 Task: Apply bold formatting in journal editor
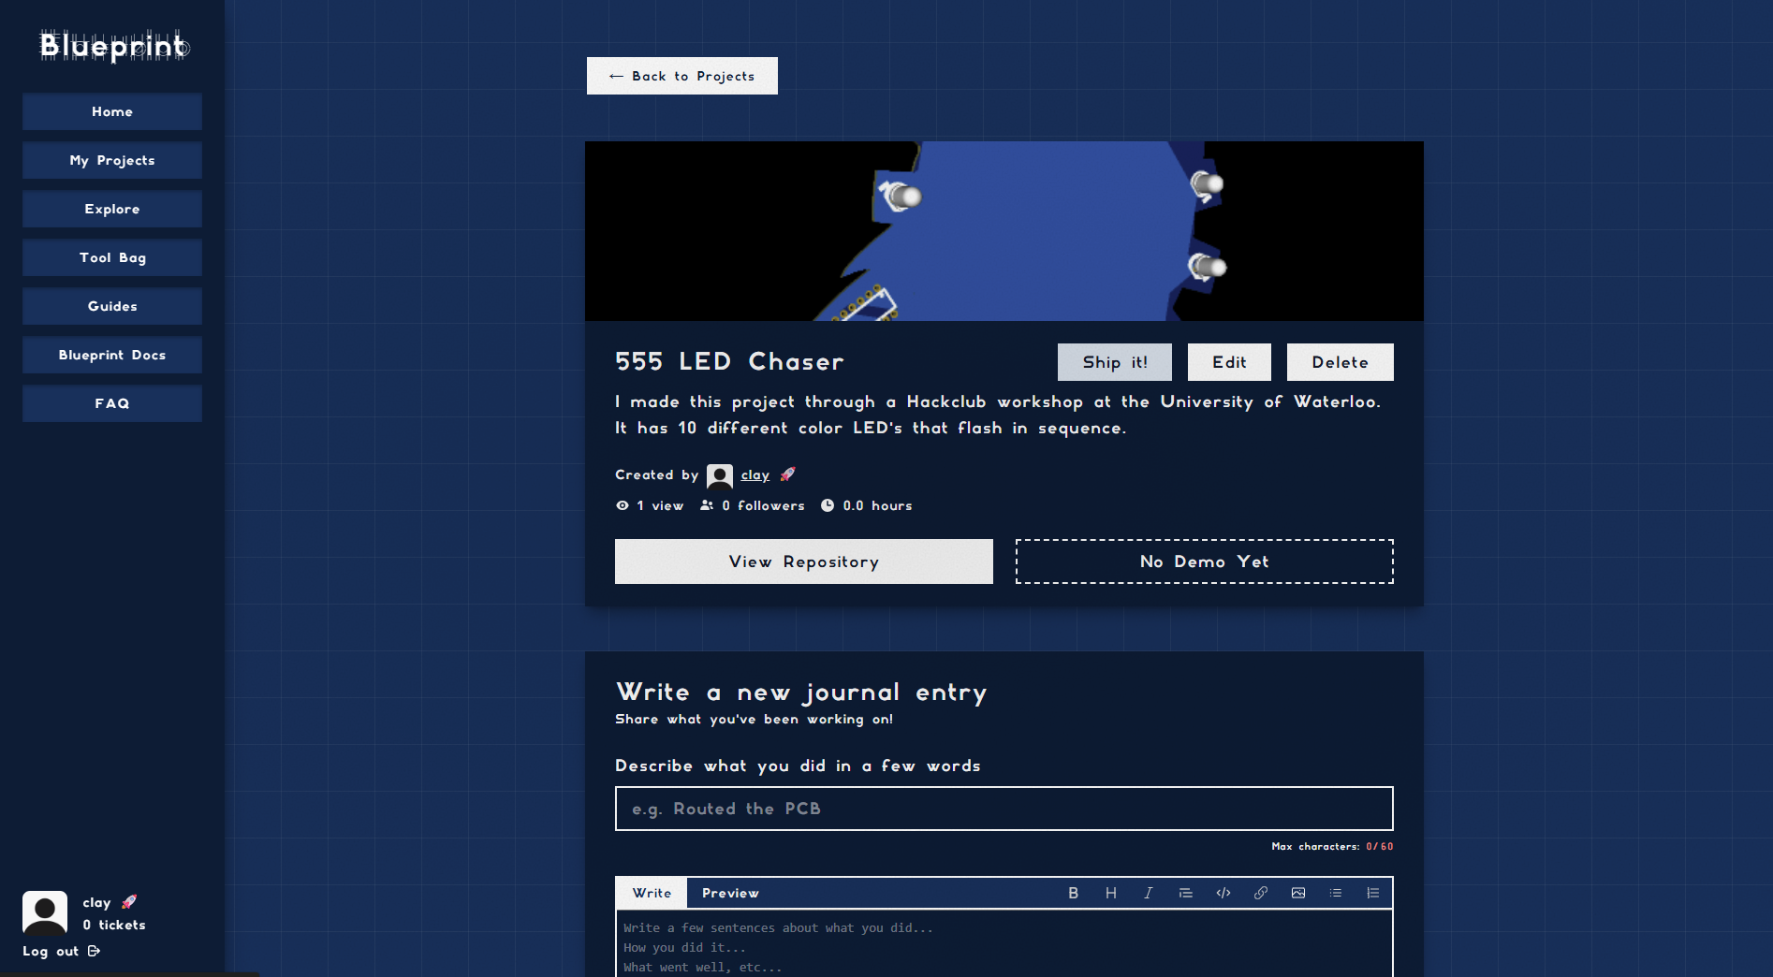tap(1073, 893)
